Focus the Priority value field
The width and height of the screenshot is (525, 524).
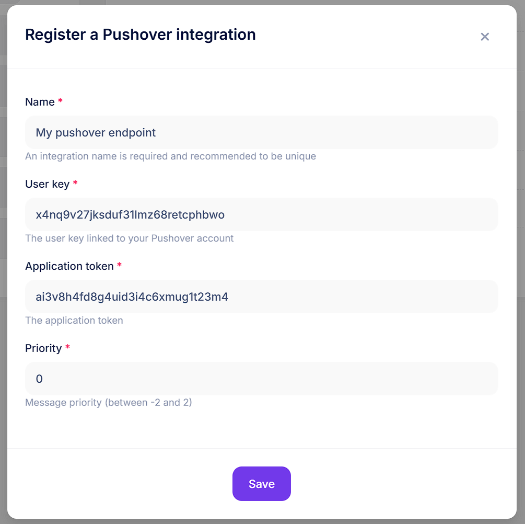[x=261, y=379]
